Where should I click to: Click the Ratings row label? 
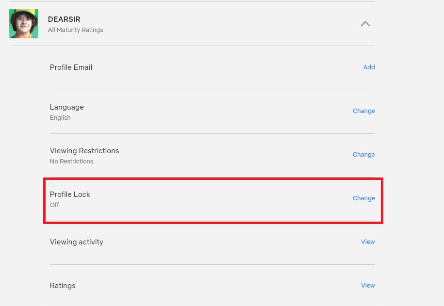63,286
